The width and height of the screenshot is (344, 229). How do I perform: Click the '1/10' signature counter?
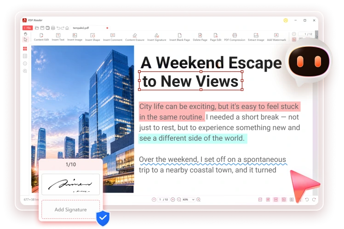(x=71, y=164)
